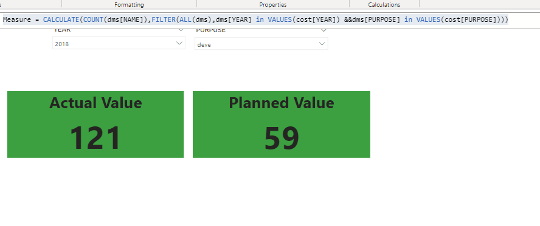Image resolution: width=540 pixels, height=226 pixels.
Task: Collapse the PURPOSE slicer header chevron
Action: [323, 30]
